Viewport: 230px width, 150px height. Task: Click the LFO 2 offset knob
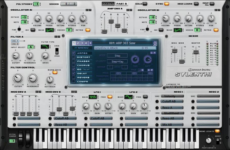[144, 106]
